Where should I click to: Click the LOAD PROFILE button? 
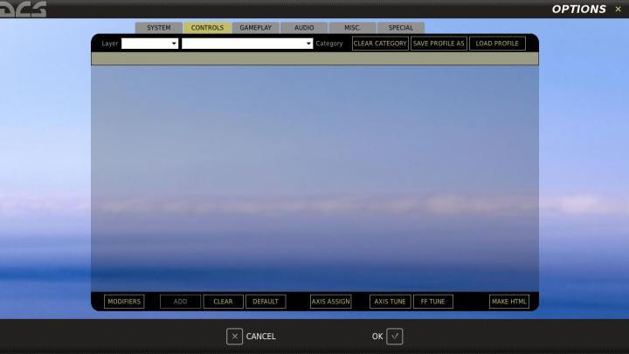point(496,44)
